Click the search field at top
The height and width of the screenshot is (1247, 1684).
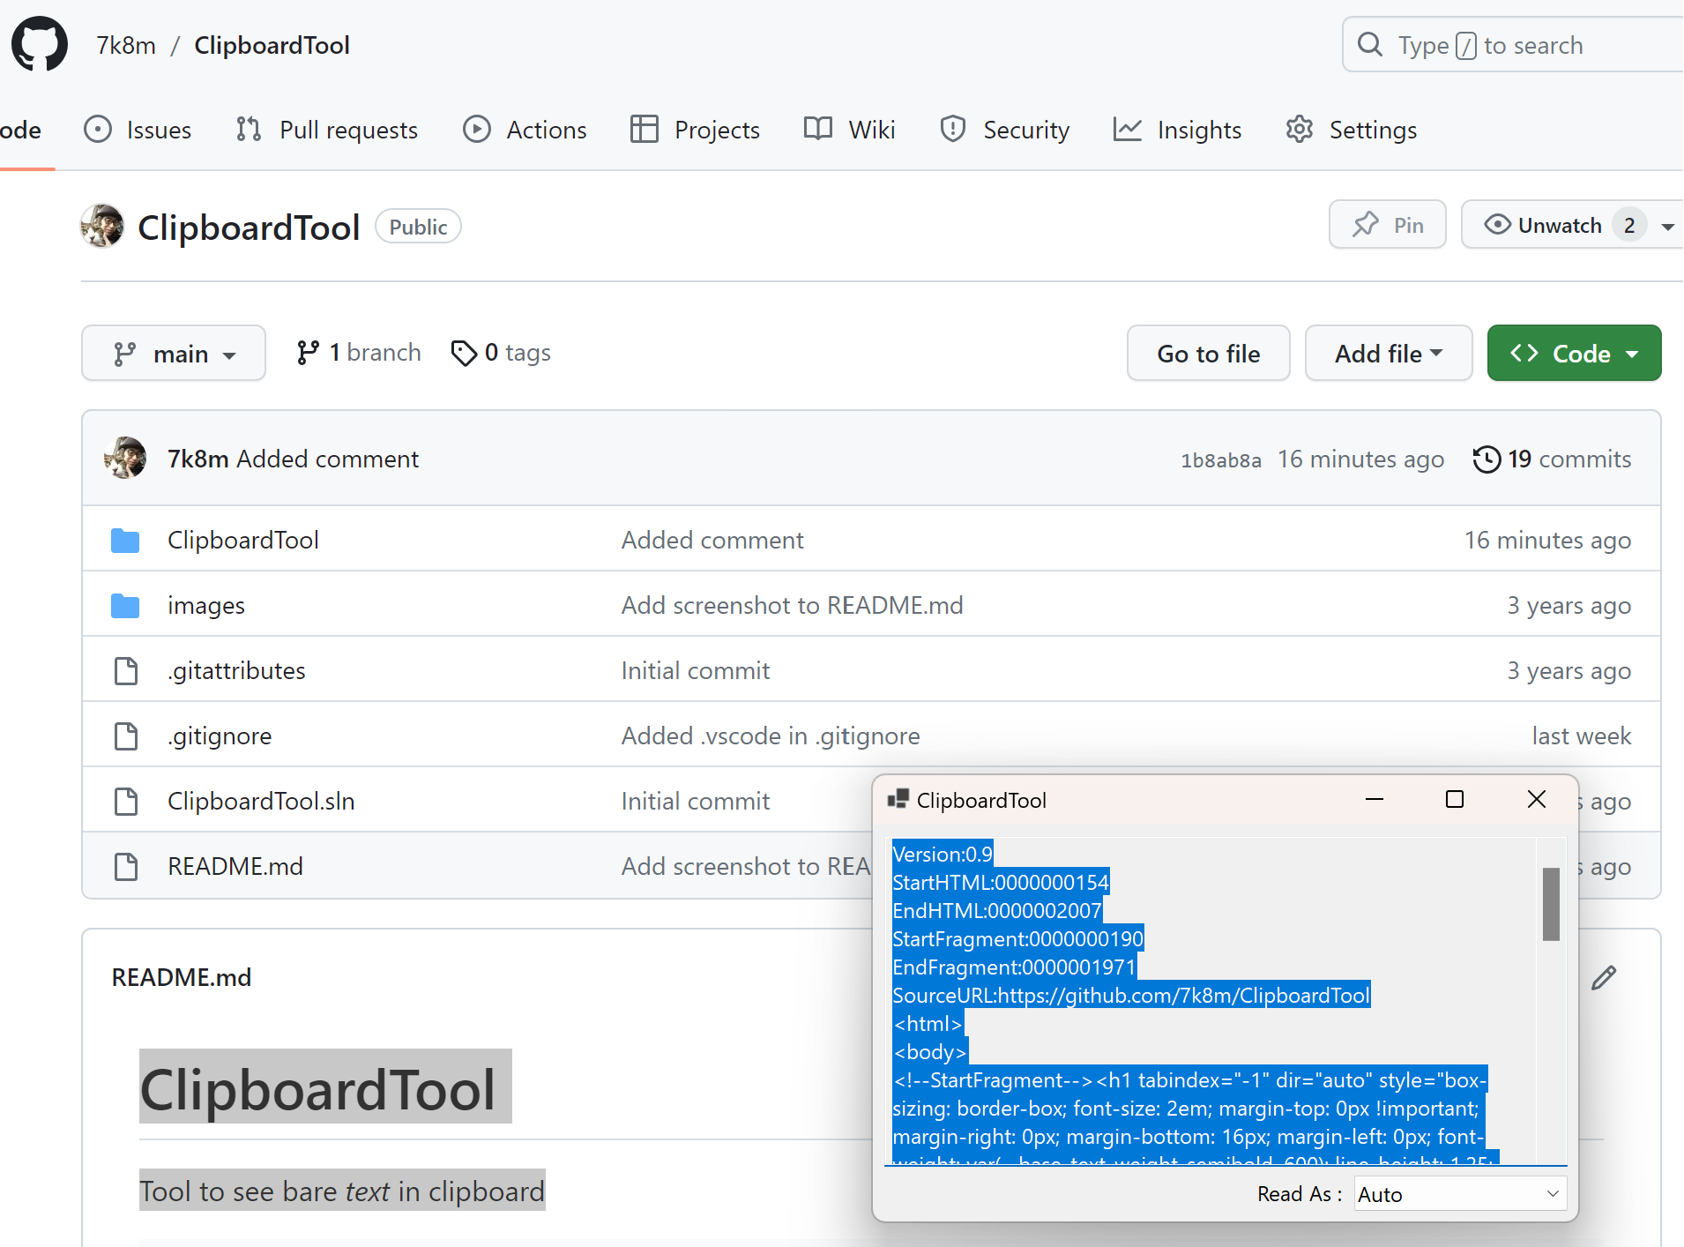click(1513, 45)
